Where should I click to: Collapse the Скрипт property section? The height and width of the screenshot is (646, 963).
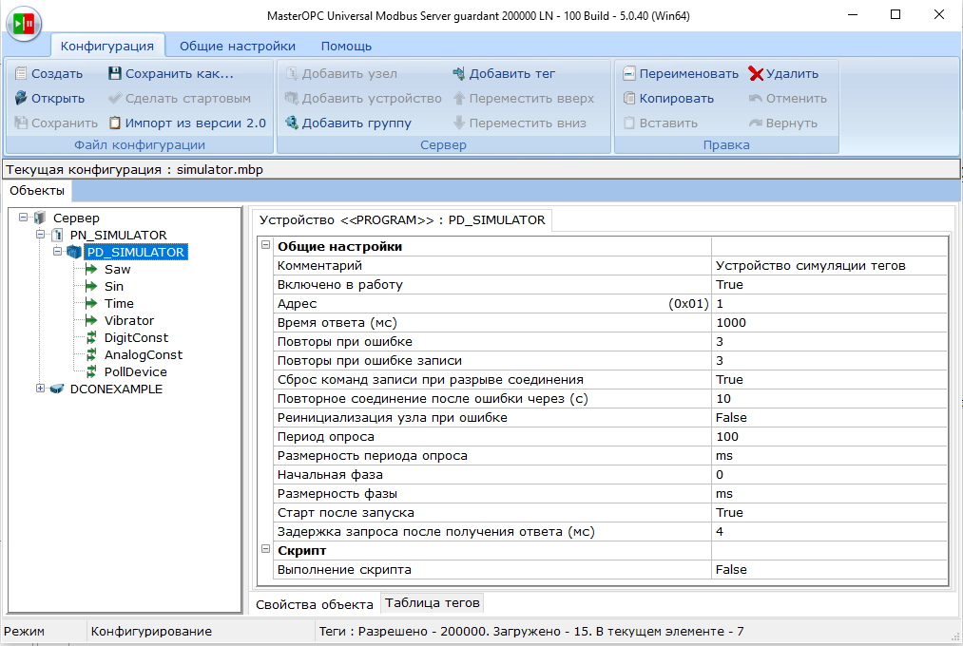tap(264, 551)
